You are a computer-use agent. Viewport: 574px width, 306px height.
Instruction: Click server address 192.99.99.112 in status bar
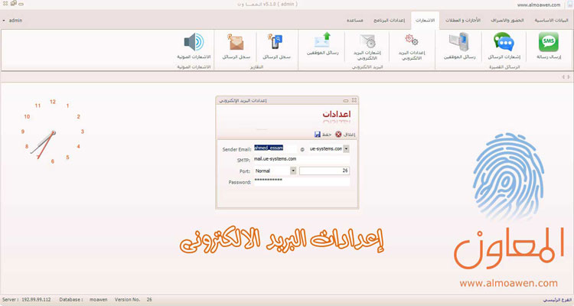point(36,299)
